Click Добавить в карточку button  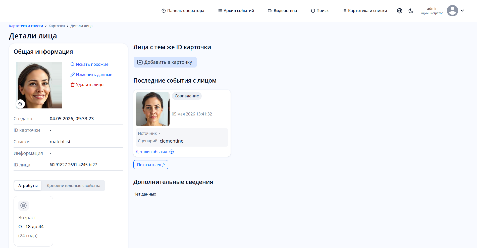coord(165,62)
